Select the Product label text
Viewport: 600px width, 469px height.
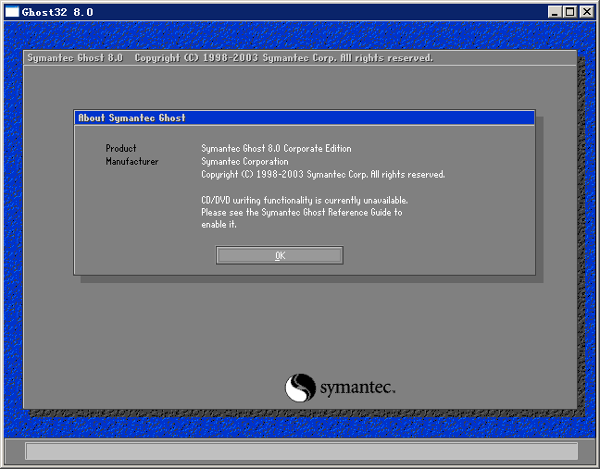point(121,148)
